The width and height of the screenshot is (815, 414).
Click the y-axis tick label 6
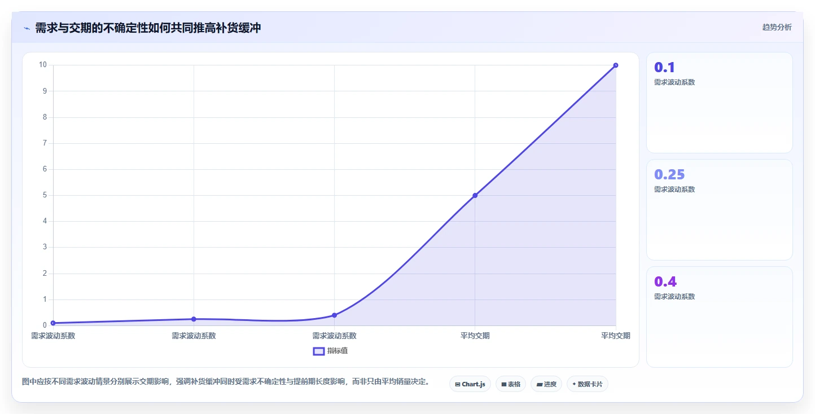[45, 169]
